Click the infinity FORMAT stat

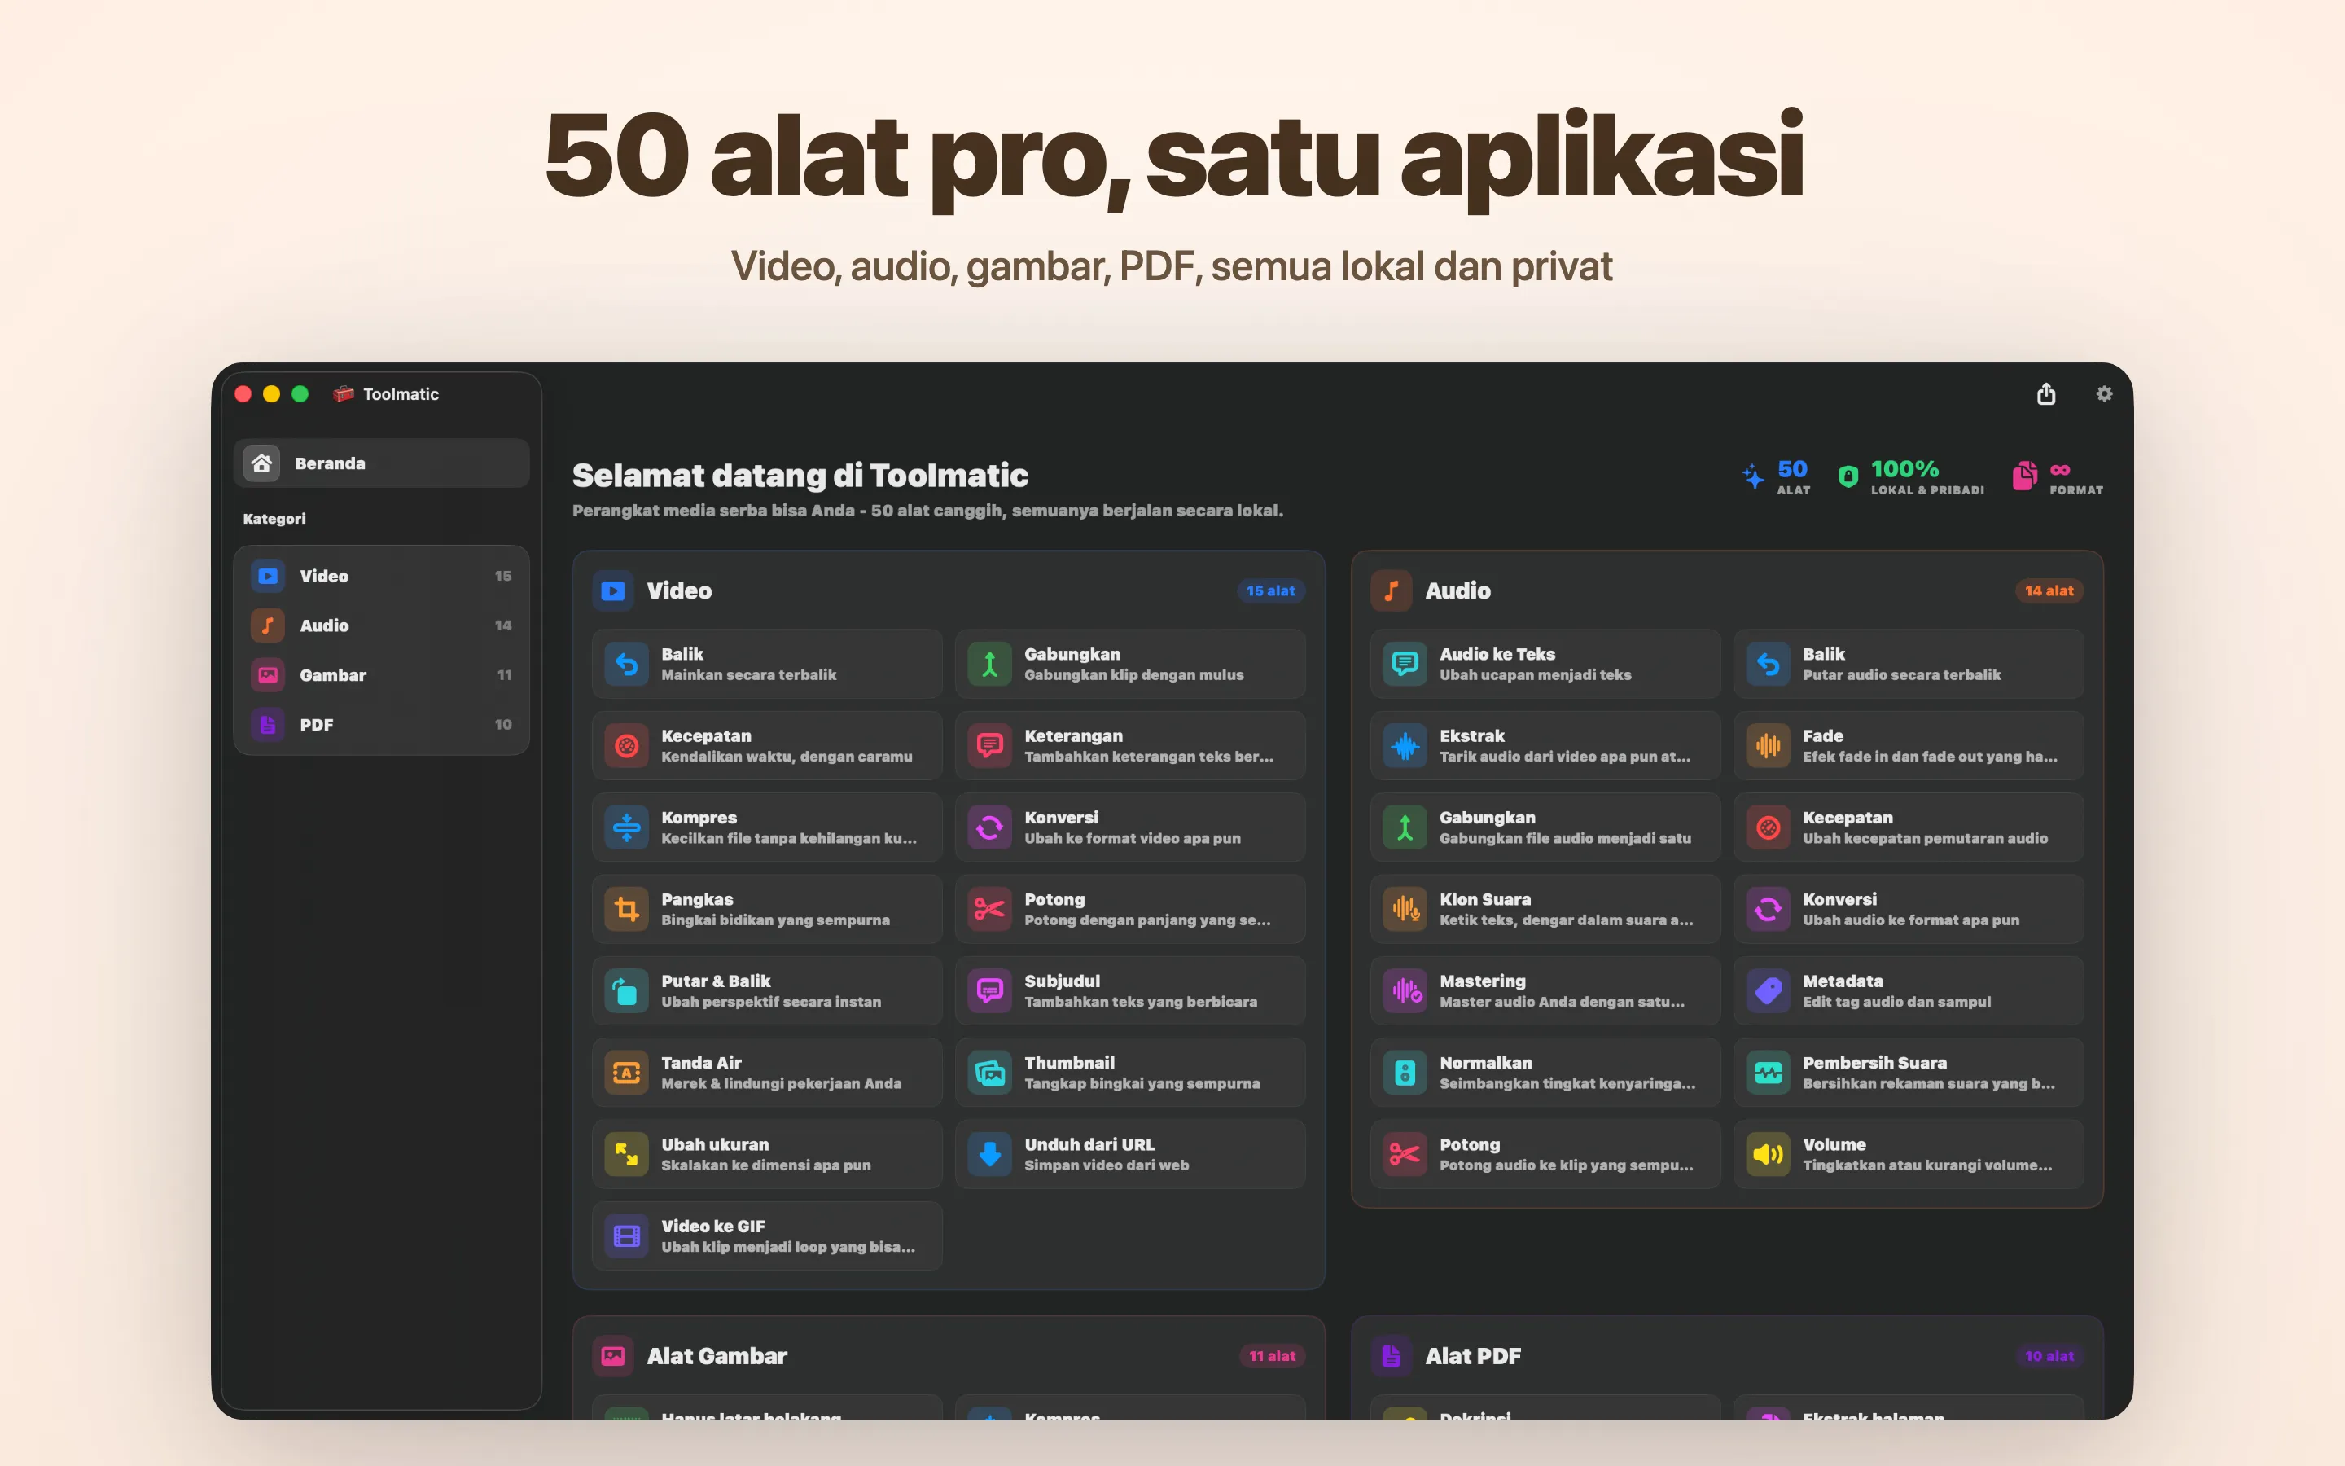tap(2058, 477)
